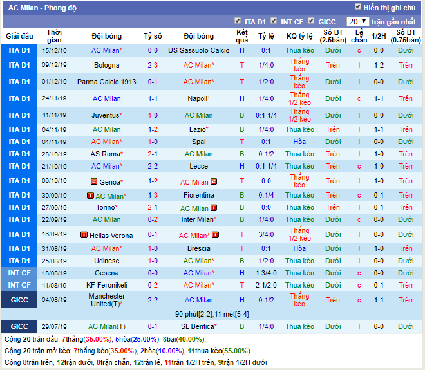
Task: Open the KF Feronikeli team link
Action: pos(107,285)
